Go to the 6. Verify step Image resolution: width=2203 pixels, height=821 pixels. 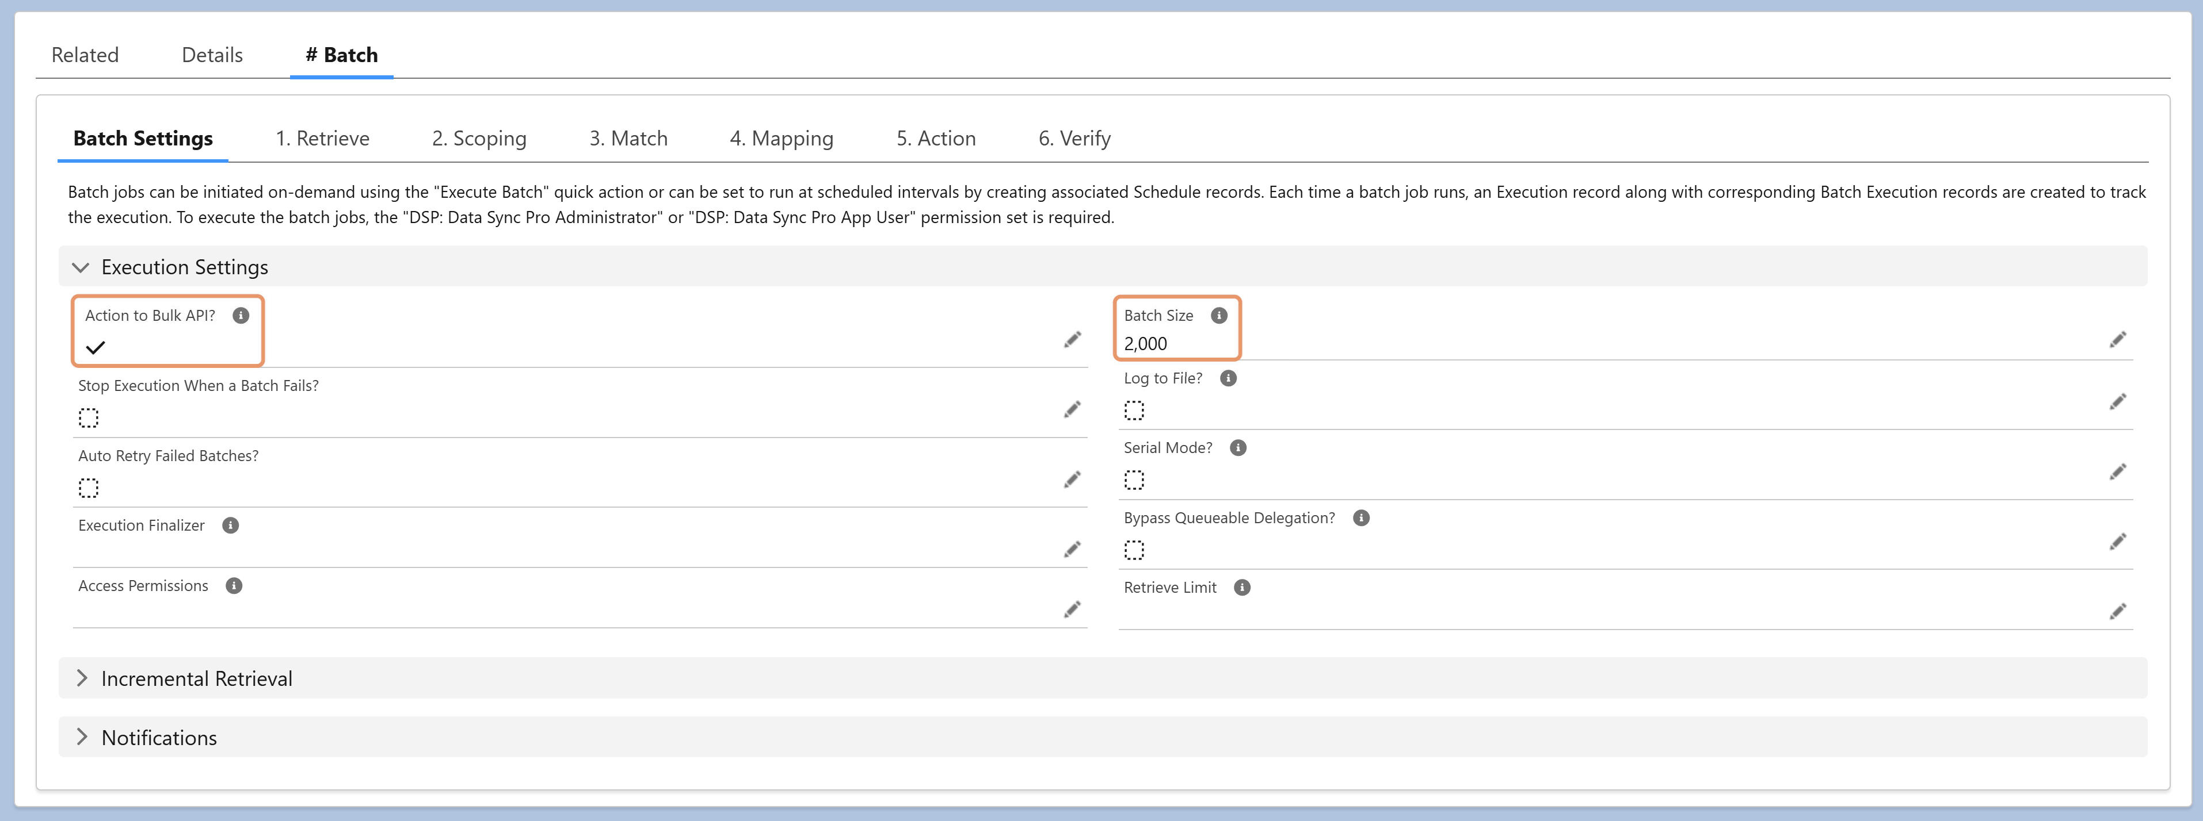point(1074,139)
